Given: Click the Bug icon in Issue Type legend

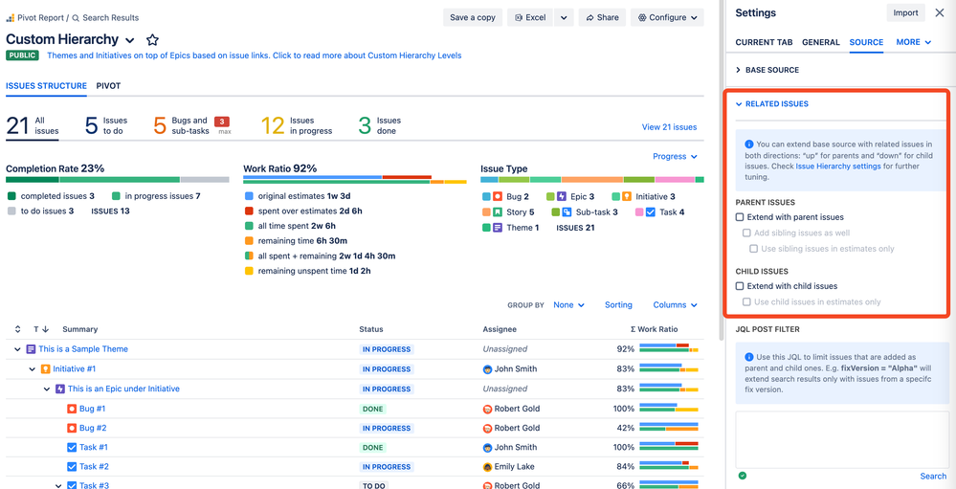Looking at the screenshot, I should 498,197.
